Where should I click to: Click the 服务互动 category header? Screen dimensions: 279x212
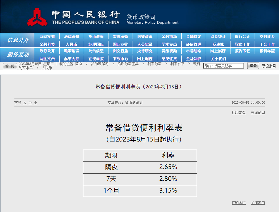[18, 55]
